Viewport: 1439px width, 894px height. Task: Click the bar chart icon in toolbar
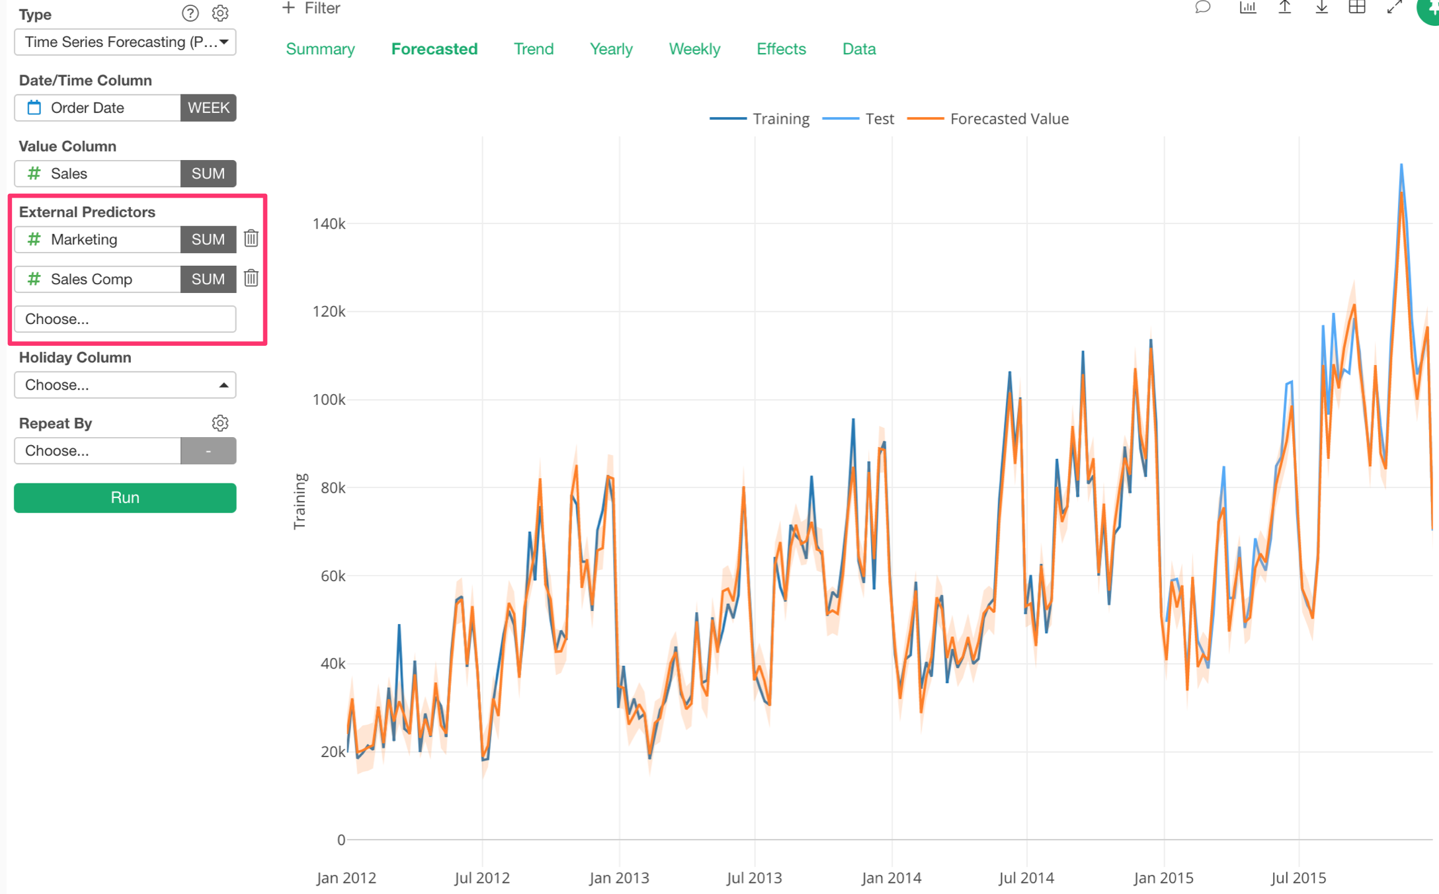pyautogui.click(x=1247, y=8)
